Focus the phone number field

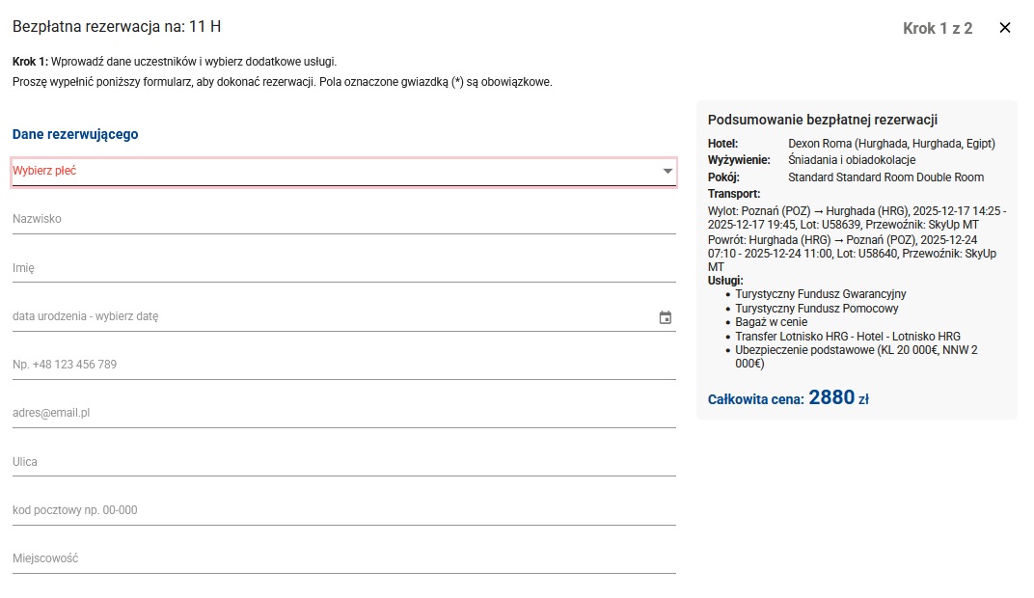343,365
